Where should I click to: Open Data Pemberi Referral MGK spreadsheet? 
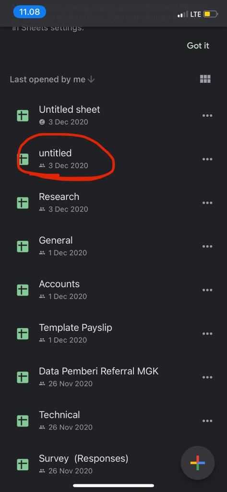[x=113, y=377]
